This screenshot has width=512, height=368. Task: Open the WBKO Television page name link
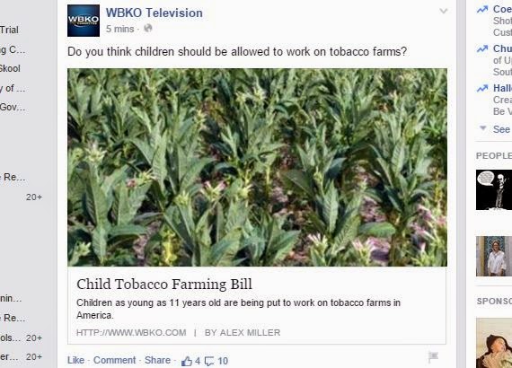click(154, 13)
